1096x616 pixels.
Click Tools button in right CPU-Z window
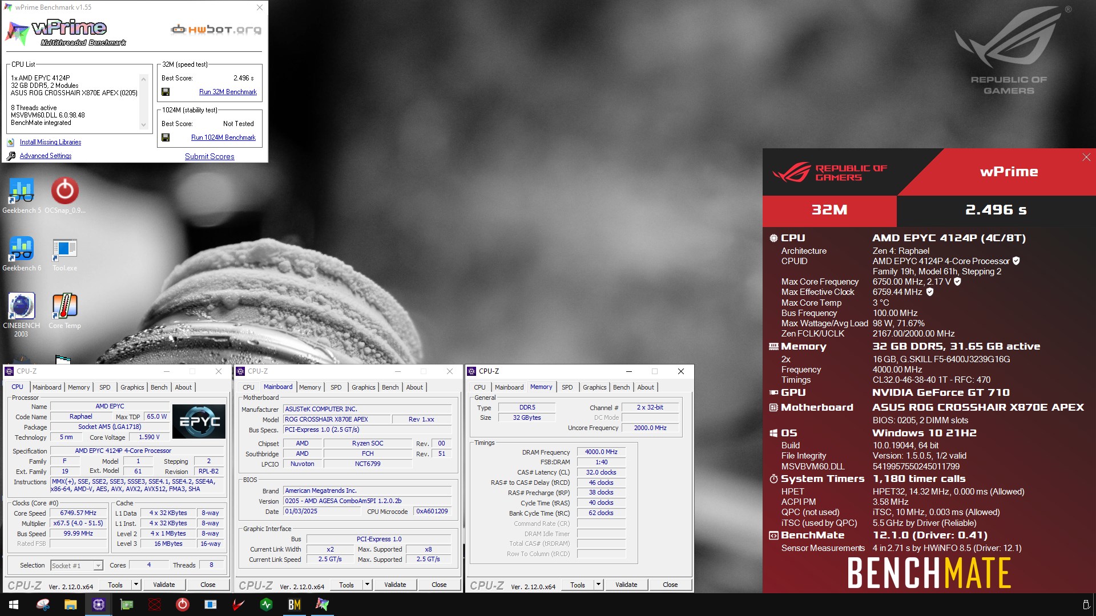578,585
